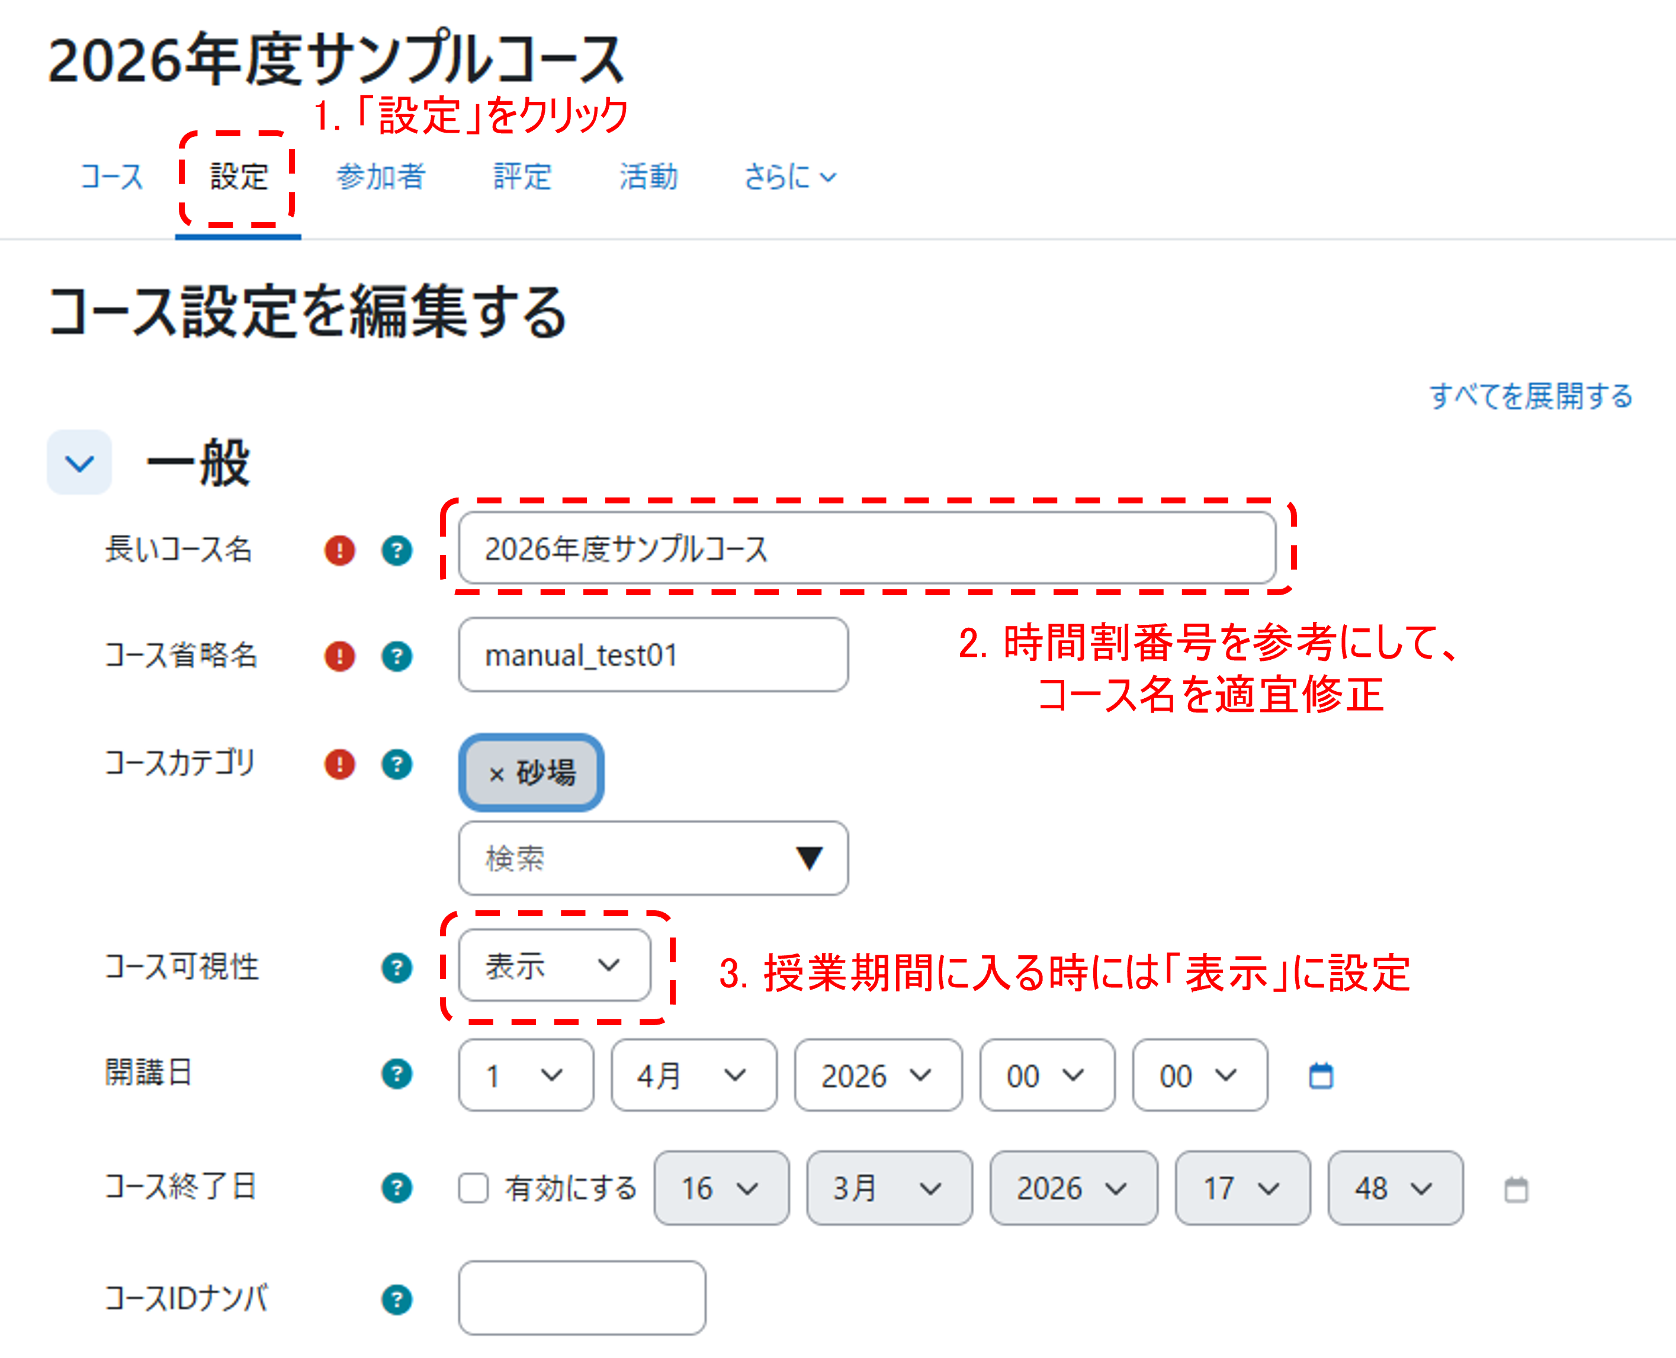The image size is (1676, 1358).
Task: Click help icon beside コースカテゴリ
Action: (397, 763)
